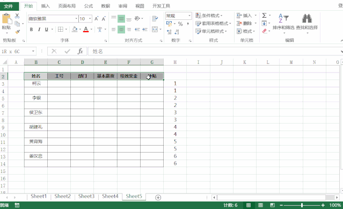Expand Format (格式) dropdown

pyautogui.click(x=254, y=31)
